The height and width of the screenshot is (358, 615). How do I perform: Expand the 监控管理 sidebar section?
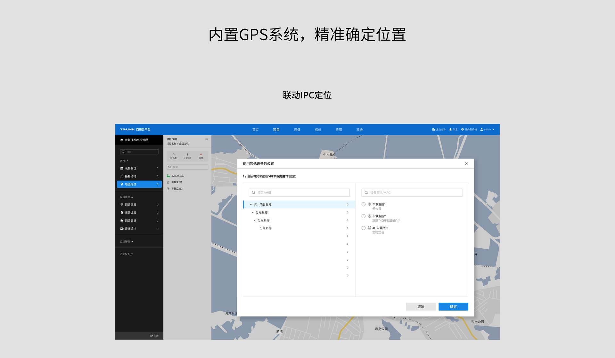(x=127, y=242)
